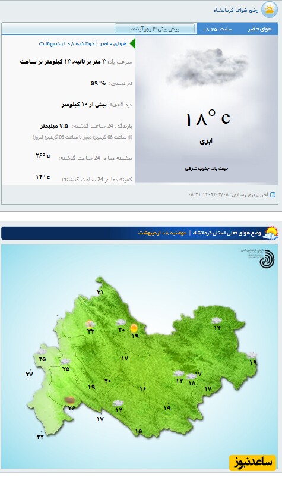Click the large cloudy weather image
The image size is (282, 477).
pos(207,68)
